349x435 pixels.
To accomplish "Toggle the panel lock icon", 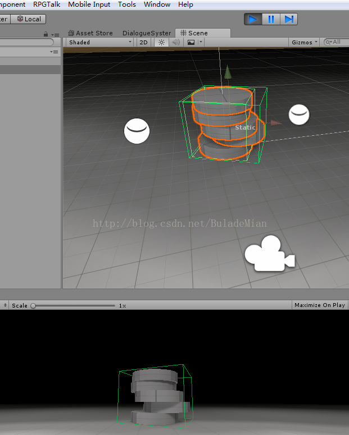I will [x=46, y=34].
